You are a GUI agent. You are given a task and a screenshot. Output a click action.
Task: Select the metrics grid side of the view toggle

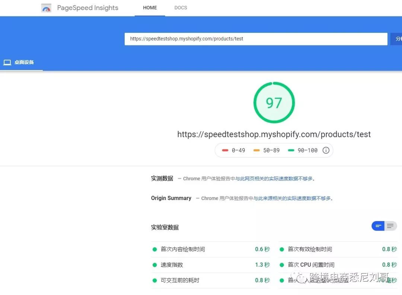pos(378,226)
